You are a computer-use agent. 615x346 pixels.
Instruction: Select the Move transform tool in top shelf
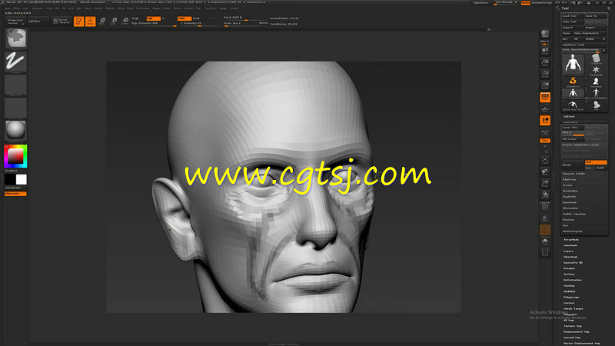pos(102,21)
